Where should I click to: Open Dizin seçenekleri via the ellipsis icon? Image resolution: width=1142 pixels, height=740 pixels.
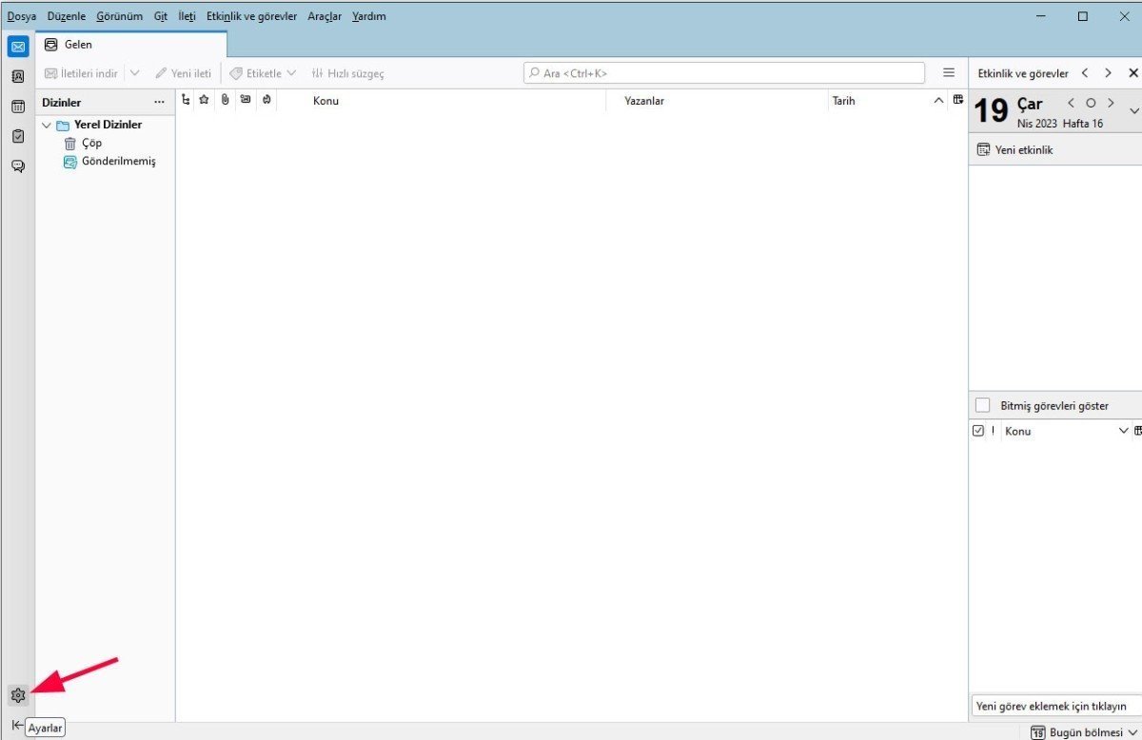(159, 102)
